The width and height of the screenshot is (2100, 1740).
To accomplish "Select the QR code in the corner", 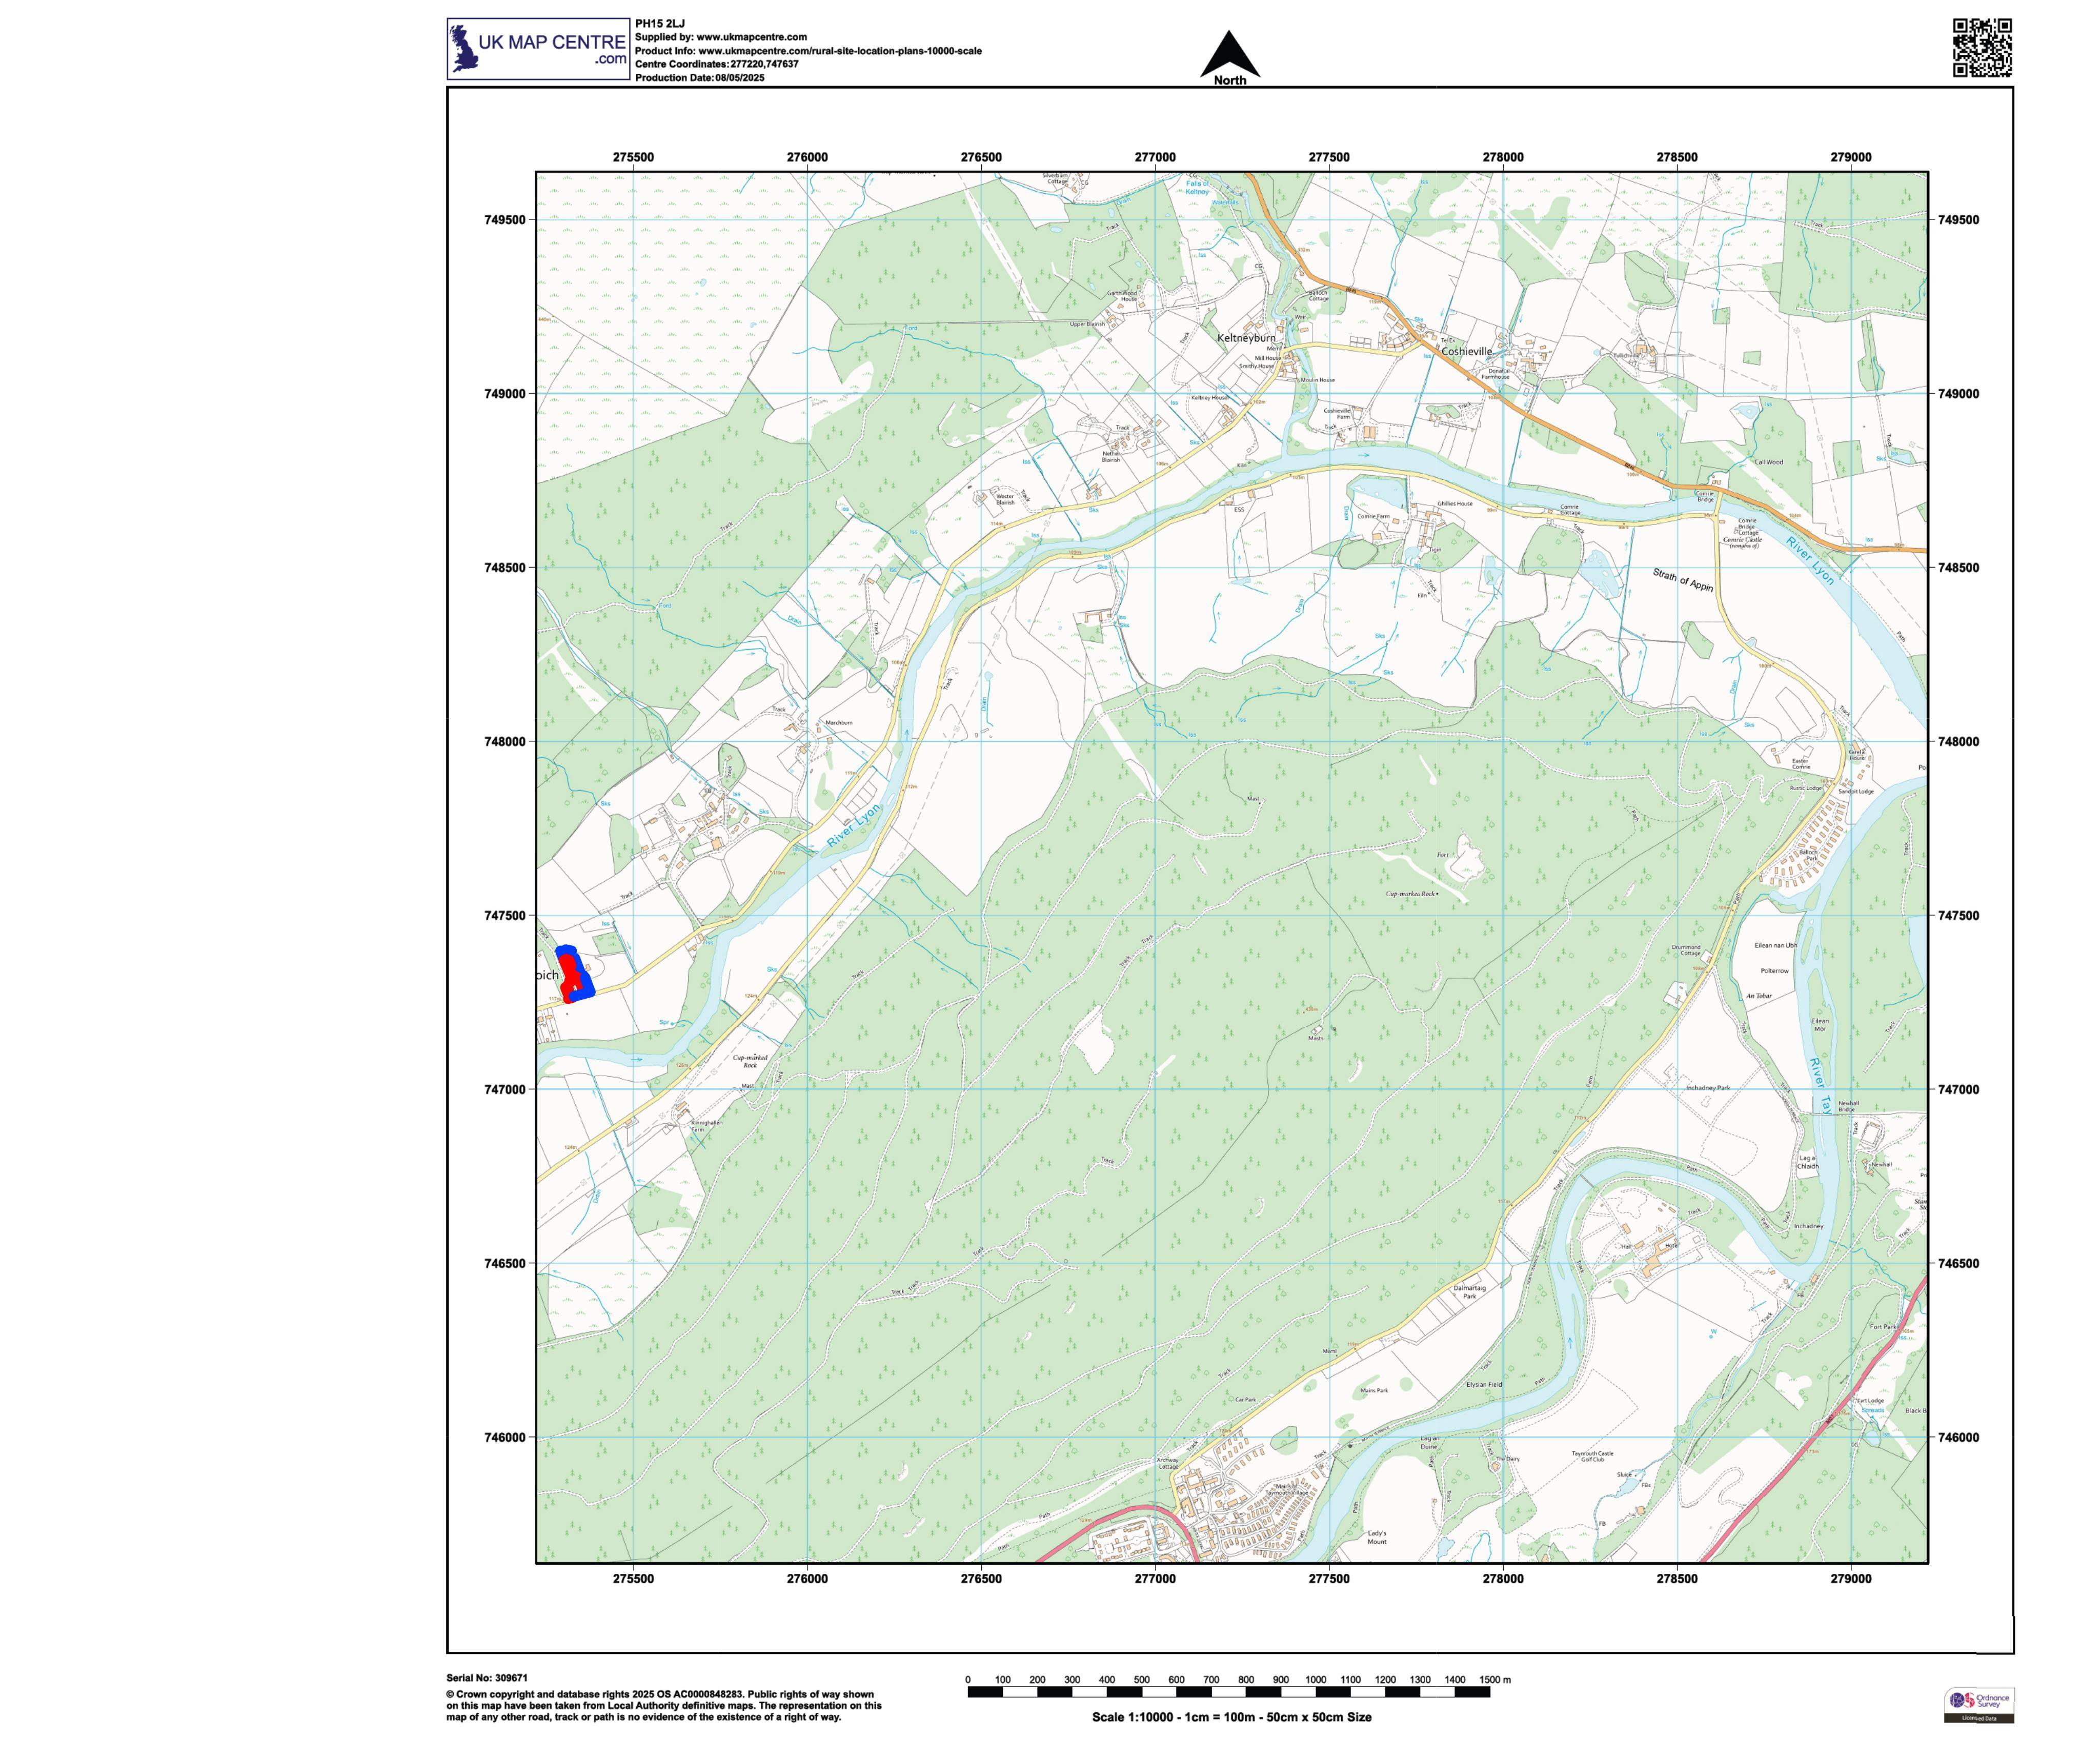I will coord(1982,47).
